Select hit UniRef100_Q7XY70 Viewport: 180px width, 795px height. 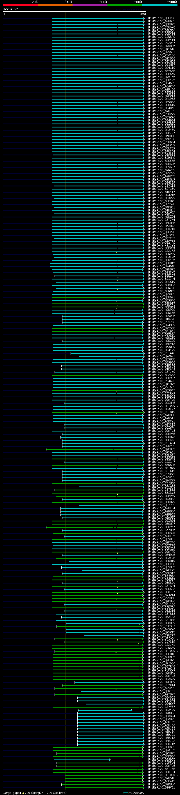pyautogui.click(x=161, y=710)
